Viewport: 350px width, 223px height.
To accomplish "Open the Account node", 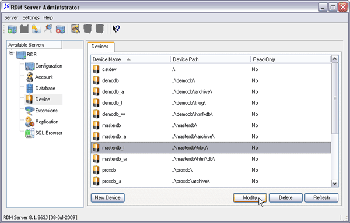I will point(40,77).
